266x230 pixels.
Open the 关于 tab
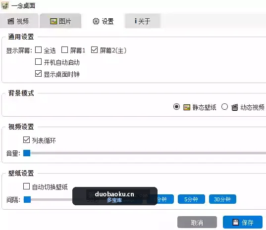click(x=143, y=21)
